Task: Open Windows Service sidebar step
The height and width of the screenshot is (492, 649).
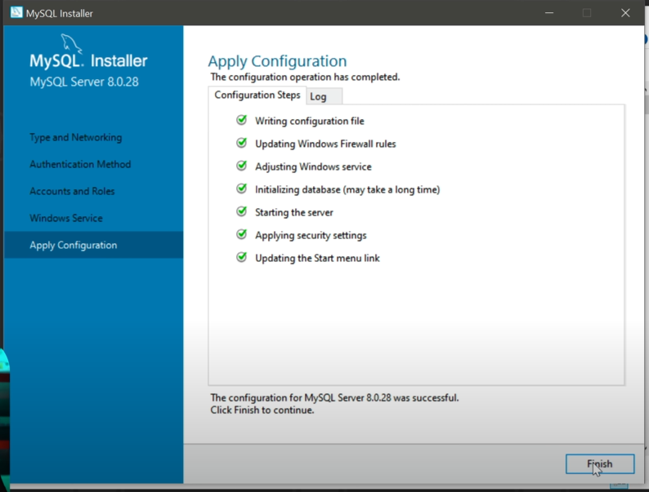Action: 66,218
